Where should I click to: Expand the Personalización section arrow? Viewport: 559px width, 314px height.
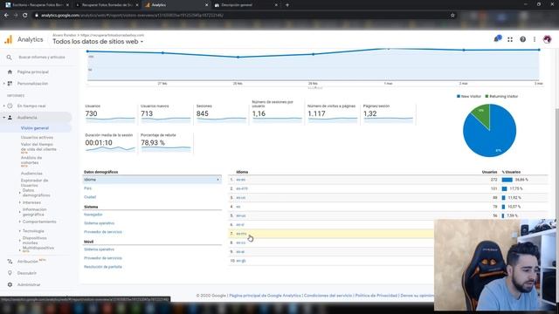point(3,84)
